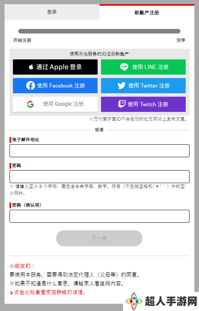Register with 使用 LINE 注册 button
The width and height of the screenshot is (199, 311).
[143, 67]
